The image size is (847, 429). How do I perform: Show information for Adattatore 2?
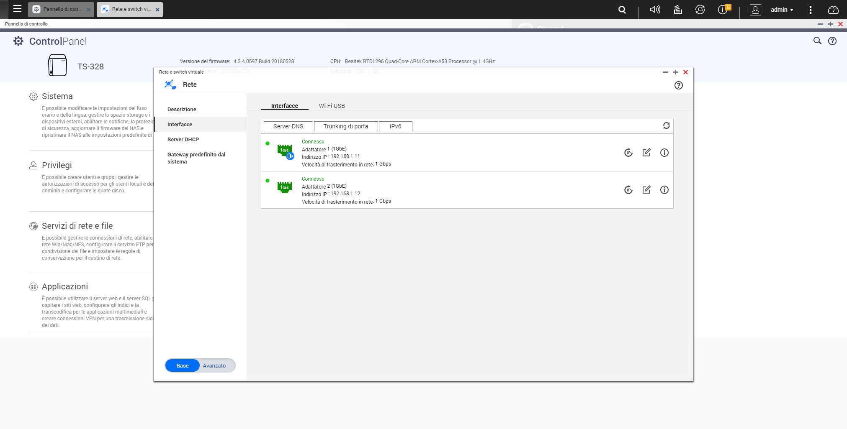(x=664, y=190)
